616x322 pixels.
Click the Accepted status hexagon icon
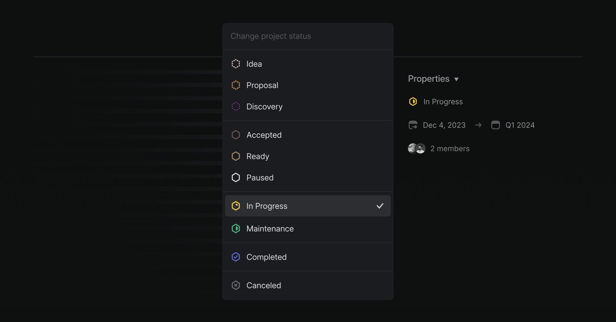236,135
